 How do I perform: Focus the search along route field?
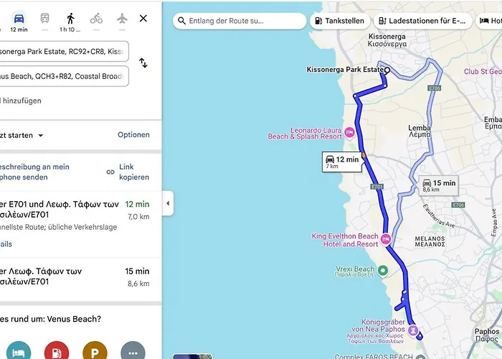coord(240,21)
